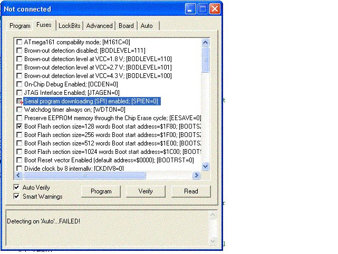
Task: Toggle the SPIEN serial program downloading checkbox
Action: tap(20, 101)
